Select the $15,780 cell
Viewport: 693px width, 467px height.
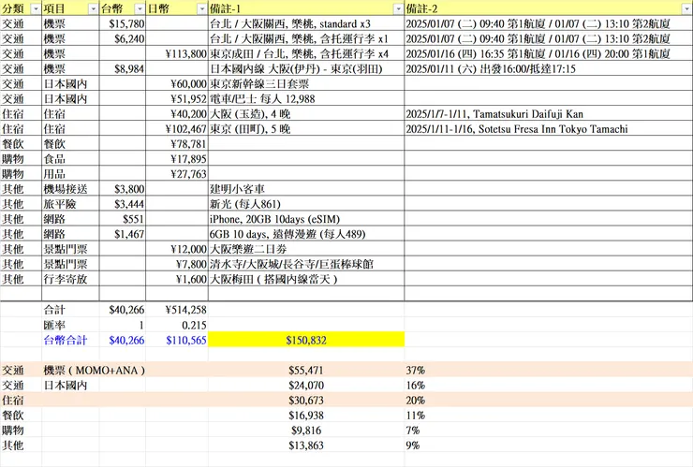123,23
